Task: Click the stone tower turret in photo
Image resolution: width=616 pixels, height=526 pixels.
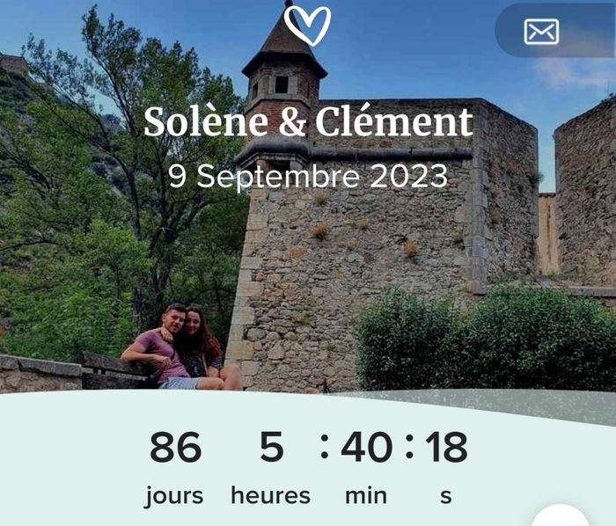Action: click(284, 84)
